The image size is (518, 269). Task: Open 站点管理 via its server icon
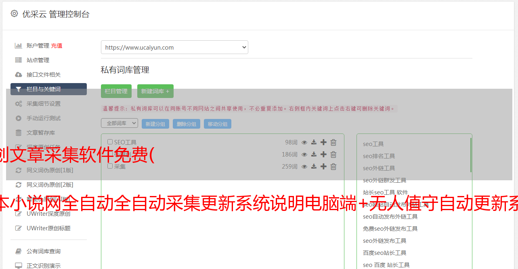pyautogui.click(x=18, y=60)
